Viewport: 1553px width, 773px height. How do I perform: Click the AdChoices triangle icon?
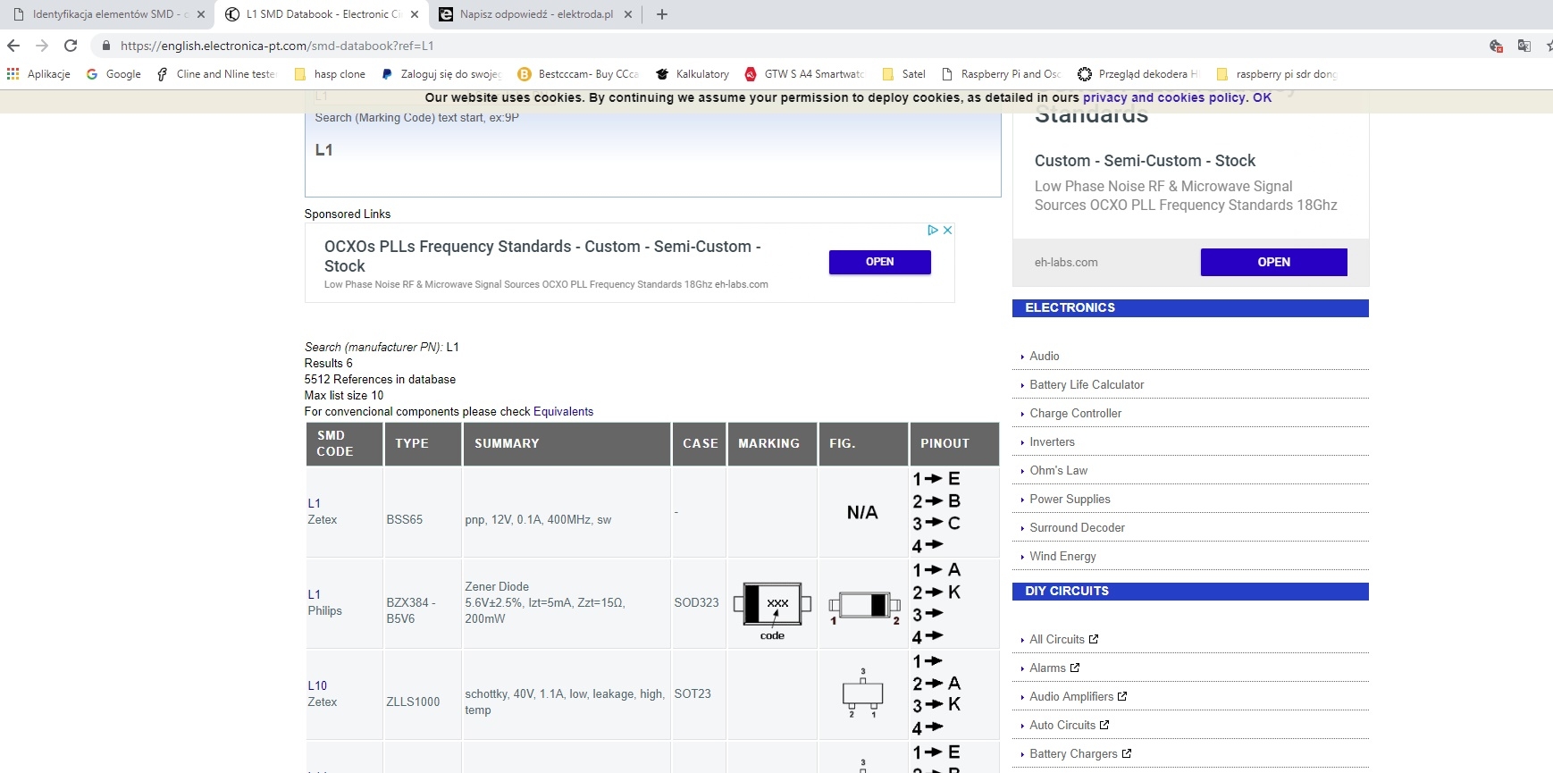pyautogui.click(x=933, y=231)
